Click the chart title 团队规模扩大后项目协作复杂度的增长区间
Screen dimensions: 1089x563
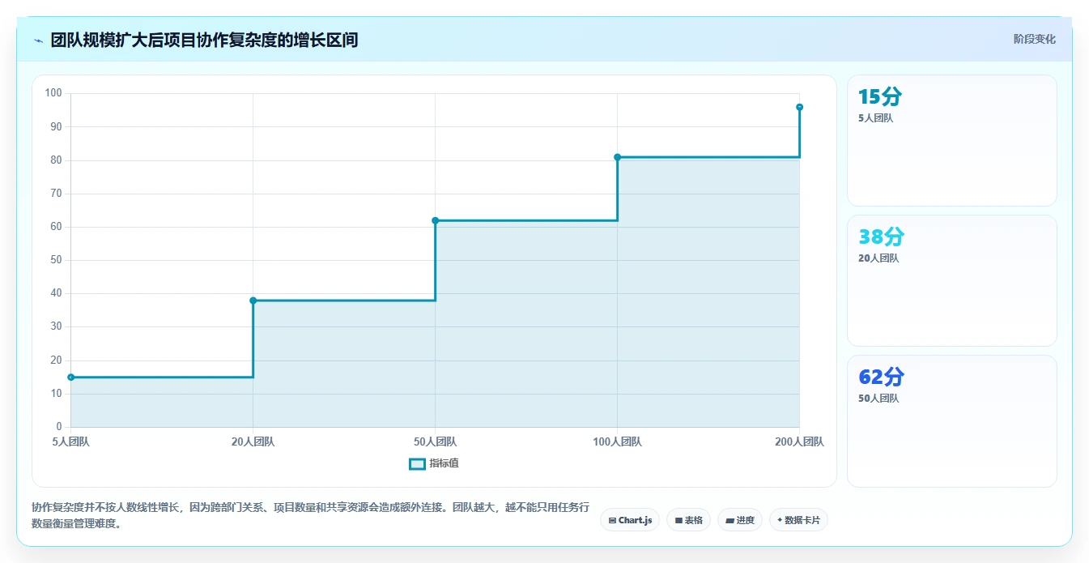[x=204, y=40]
